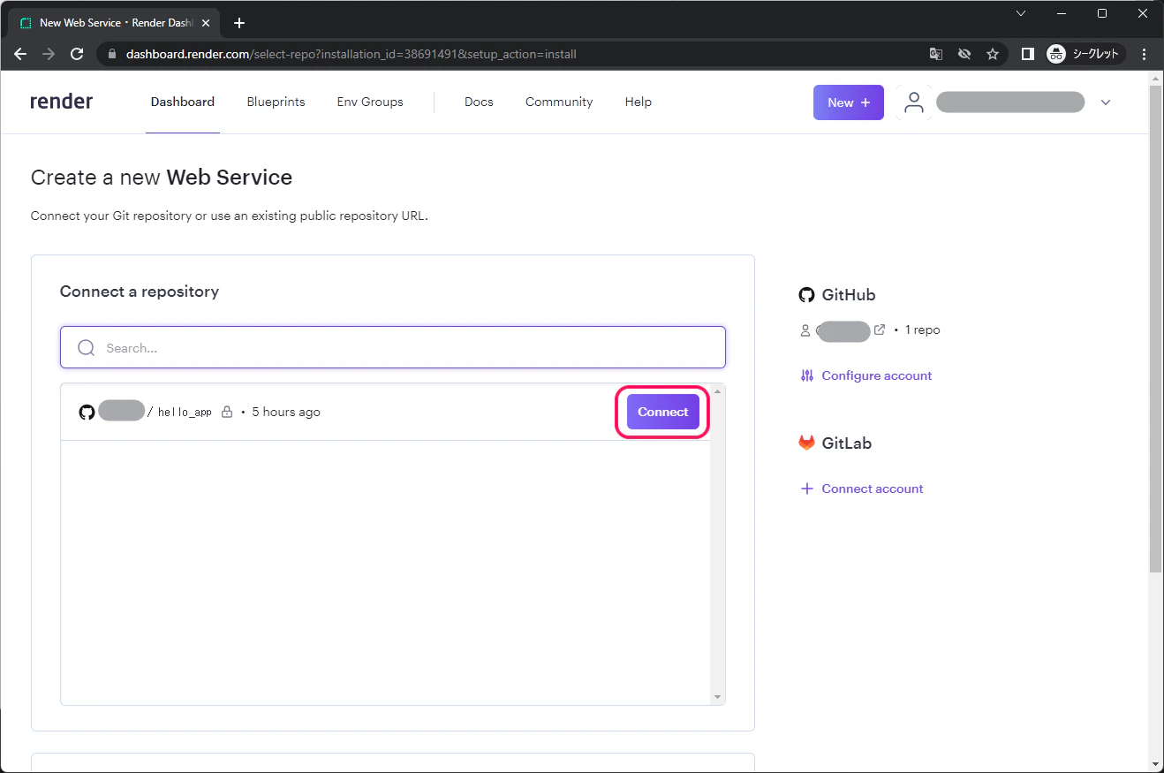Click the GitHub external link icon
Viewport: 1164px width, 773px height.
[x=880, y=330]
